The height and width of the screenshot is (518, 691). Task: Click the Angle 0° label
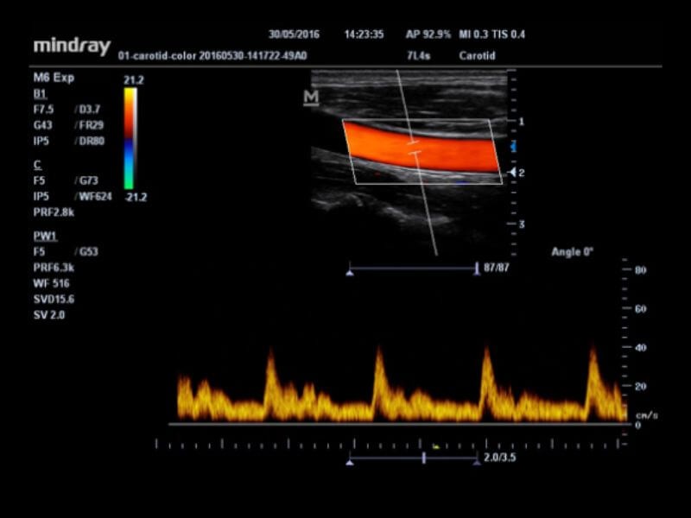tap(573, 252)
